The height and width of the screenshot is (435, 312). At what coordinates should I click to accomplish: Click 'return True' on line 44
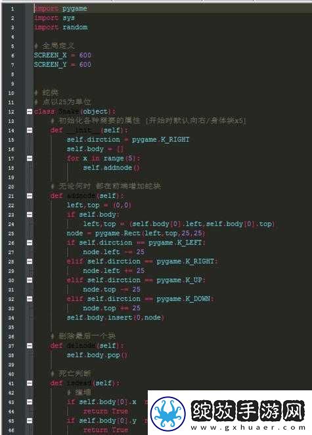point(106,411)
